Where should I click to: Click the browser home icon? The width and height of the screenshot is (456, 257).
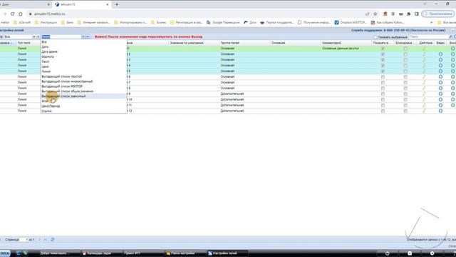click(x=21, y=14)
